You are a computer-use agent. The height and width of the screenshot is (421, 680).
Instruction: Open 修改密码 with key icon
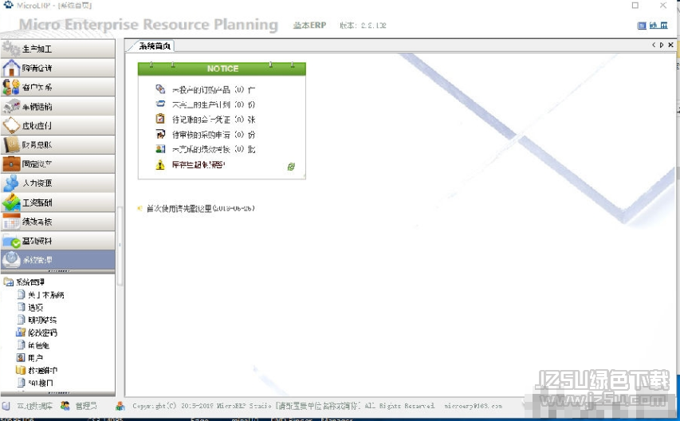42,332
